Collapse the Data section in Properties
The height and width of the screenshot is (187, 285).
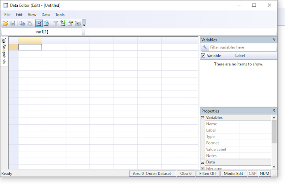pos(203,162)
